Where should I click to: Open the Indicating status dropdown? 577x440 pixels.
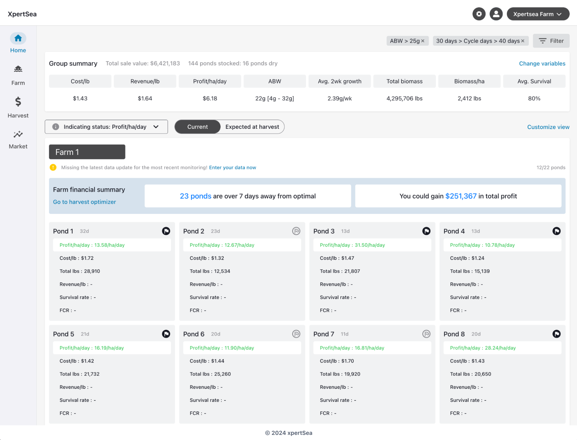tap(156, 126)
